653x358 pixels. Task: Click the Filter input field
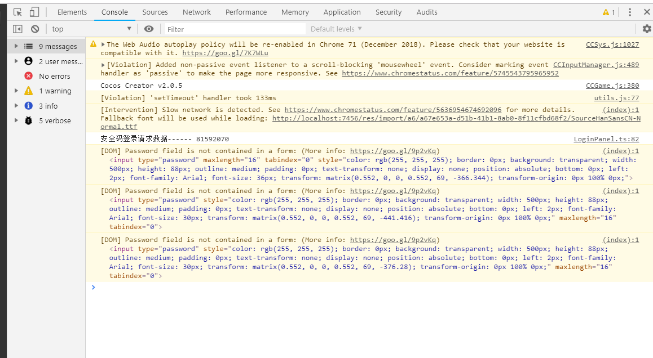[x=235, y=29]
